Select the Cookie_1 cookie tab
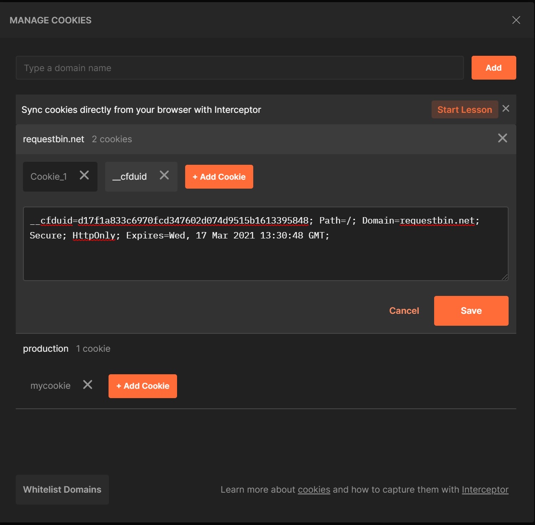This screenshot has width=535, height=525. pos(49,177)
